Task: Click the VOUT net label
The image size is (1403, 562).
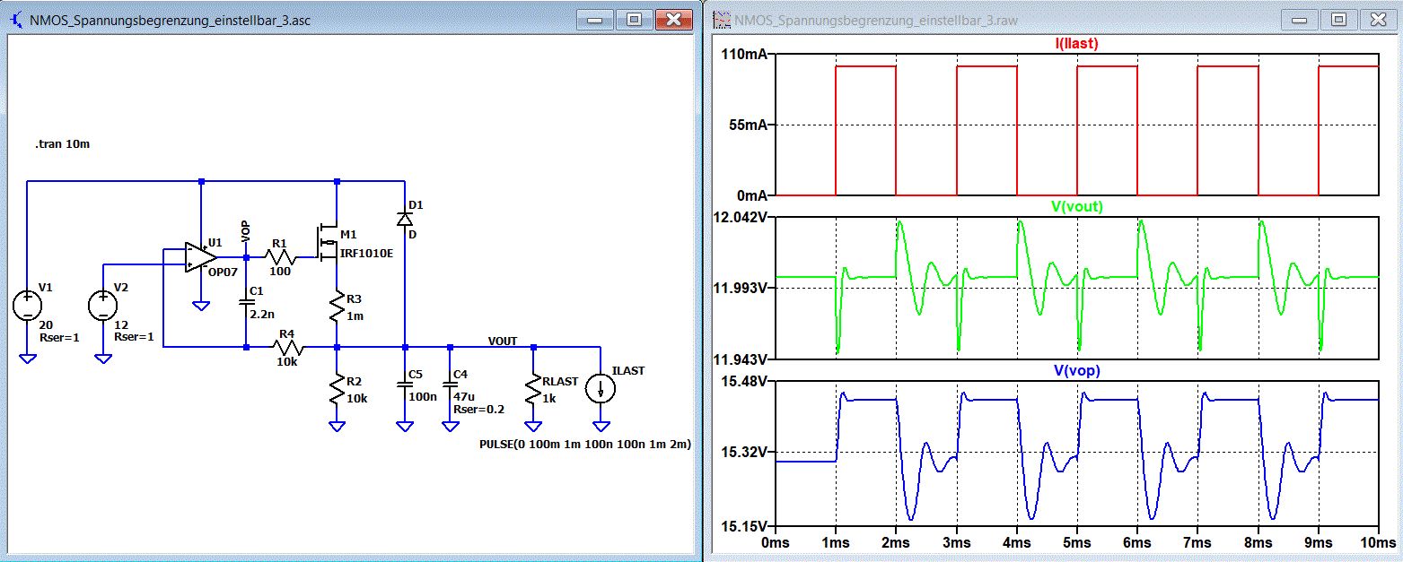Action: click(503, 341)
